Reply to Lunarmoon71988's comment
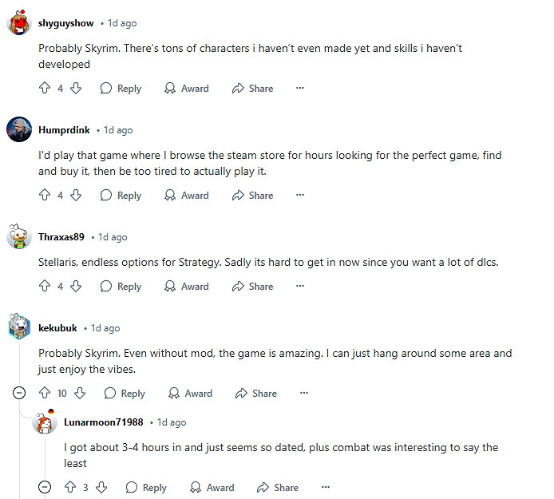Image resolution: width=554 pixels, height=499 pixels. click(146, 487)
